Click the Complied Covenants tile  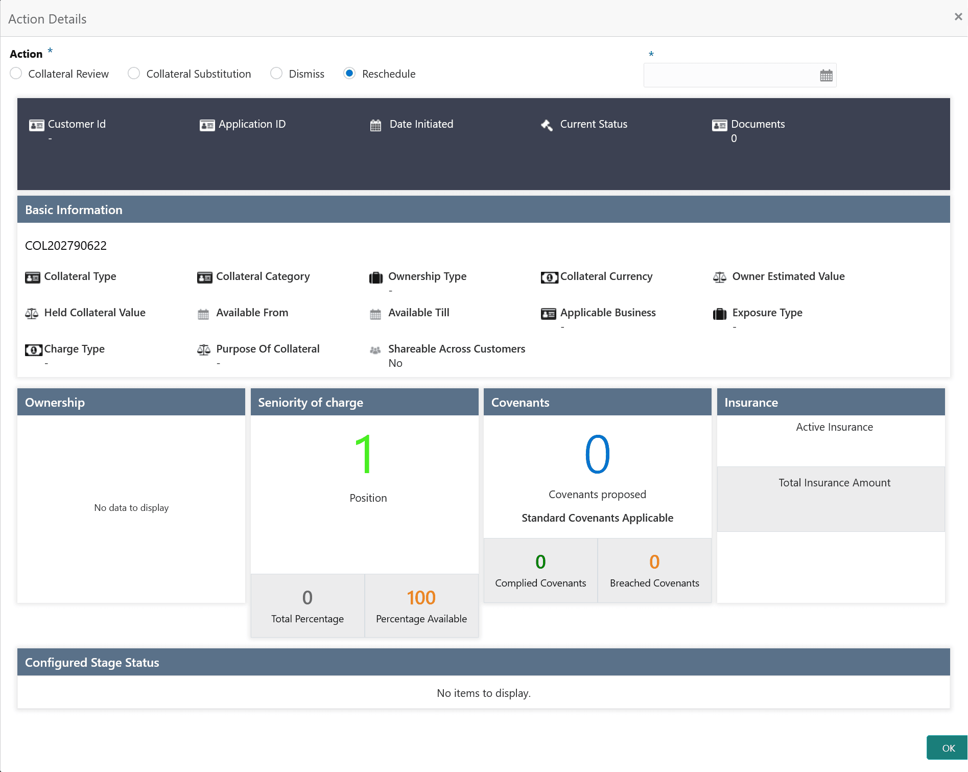[540, 570]
